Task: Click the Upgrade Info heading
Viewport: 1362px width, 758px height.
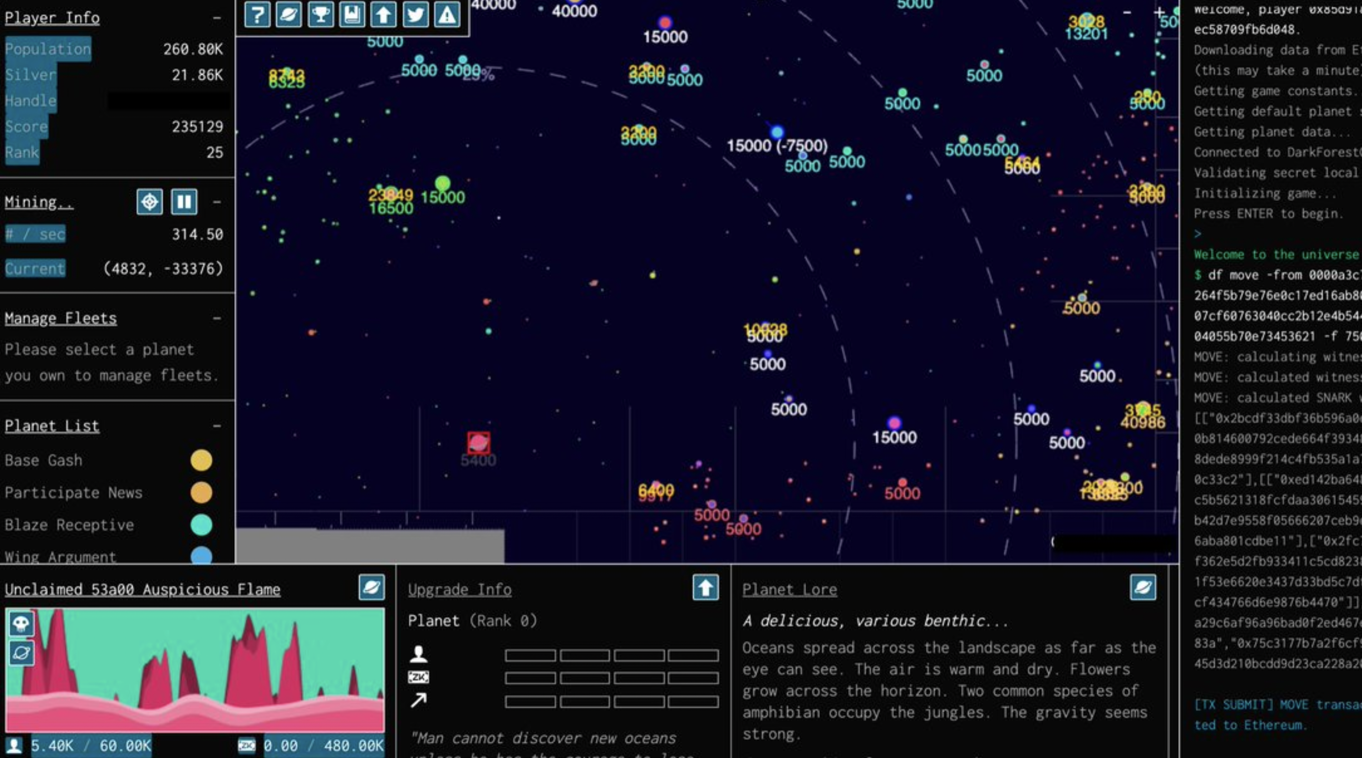Action: [x=459, y=589]
